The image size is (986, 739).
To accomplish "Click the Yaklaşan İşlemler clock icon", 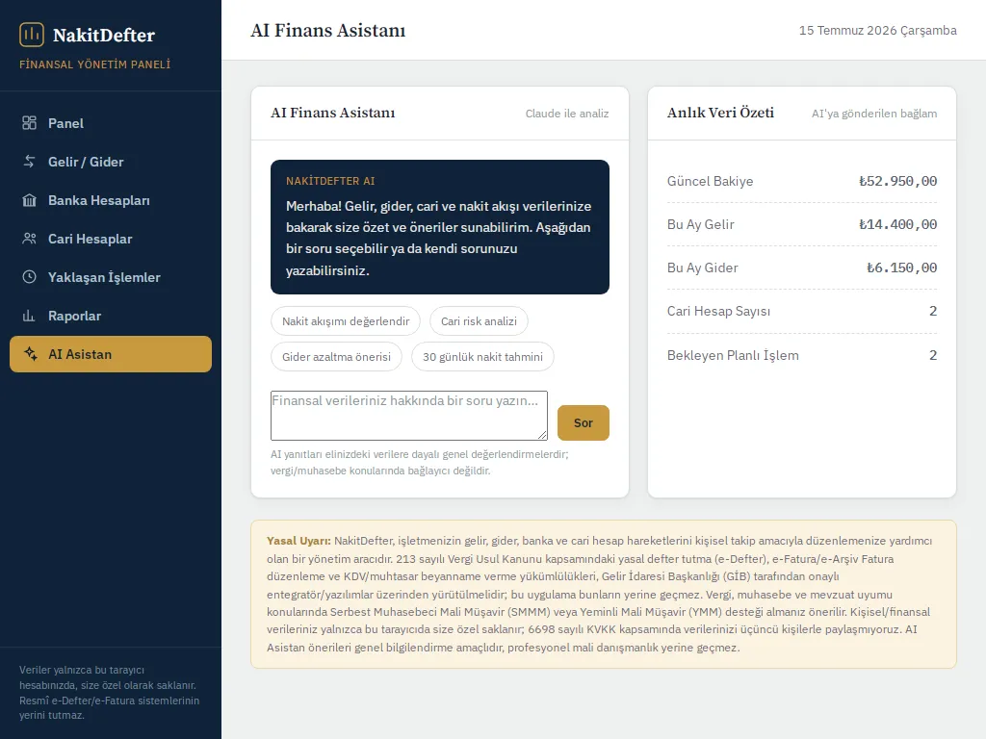I will pyautogui.click(x=29, y=277).
